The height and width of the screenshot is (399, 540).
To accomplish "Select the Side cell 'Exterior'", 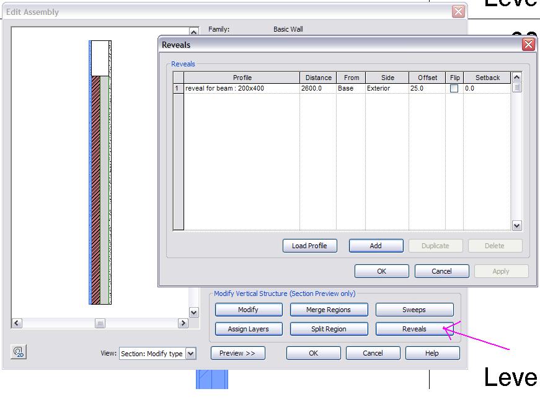I will [387, 88].
